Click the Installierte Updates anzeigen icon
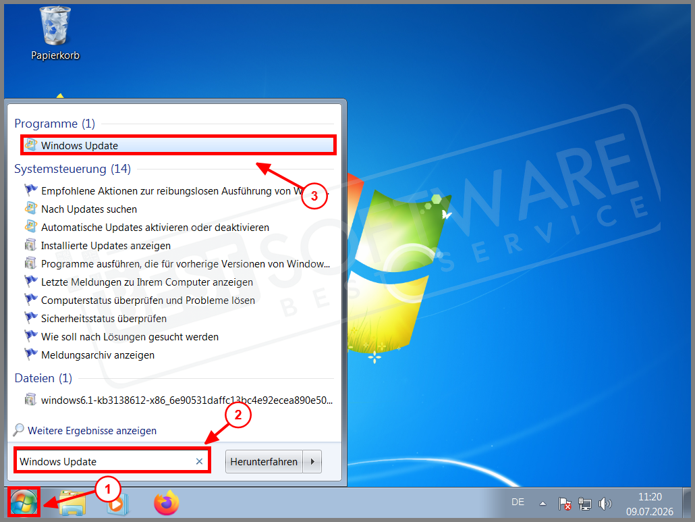This screenshot has width=695, height=522. (30, 244)
